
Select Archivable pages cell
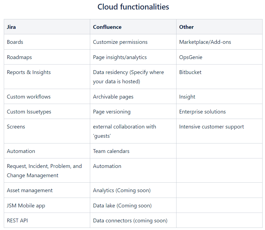[x=133, y=97]
